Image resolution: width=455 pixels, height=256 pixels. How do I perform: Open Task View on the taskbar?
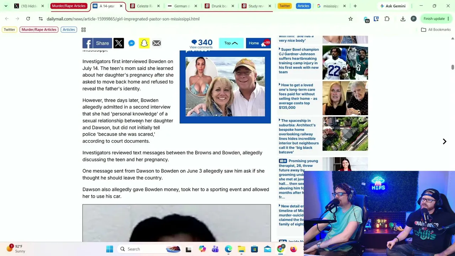point(188,249)
